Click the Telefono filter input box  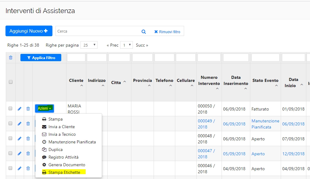(164, 58)
